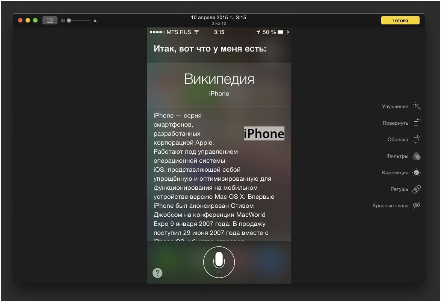The image size is (441, 302).
Task: Click the Повернуть rotate tool
Action: pos(416,123)
